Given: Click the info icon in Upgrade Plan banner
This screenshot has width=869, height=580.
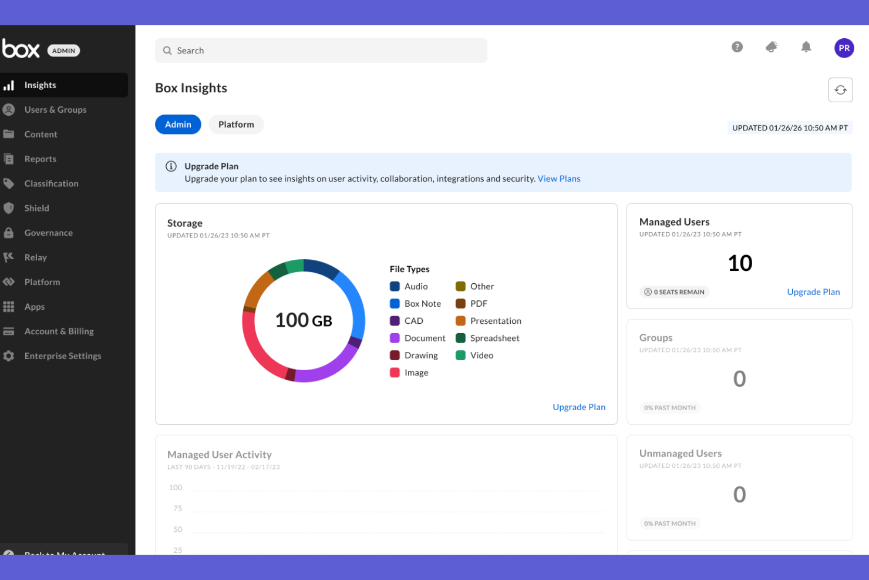Looking at the screenshot, I should pyautogui.click(x=171, y=166).
